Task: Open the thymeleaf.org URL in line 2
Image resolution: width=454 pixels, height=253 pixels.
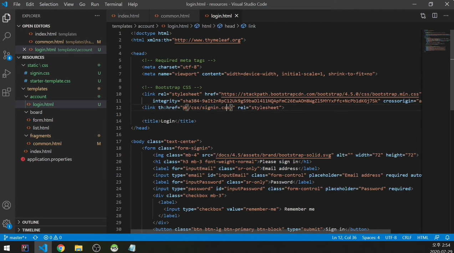Action: coord(208,40)
